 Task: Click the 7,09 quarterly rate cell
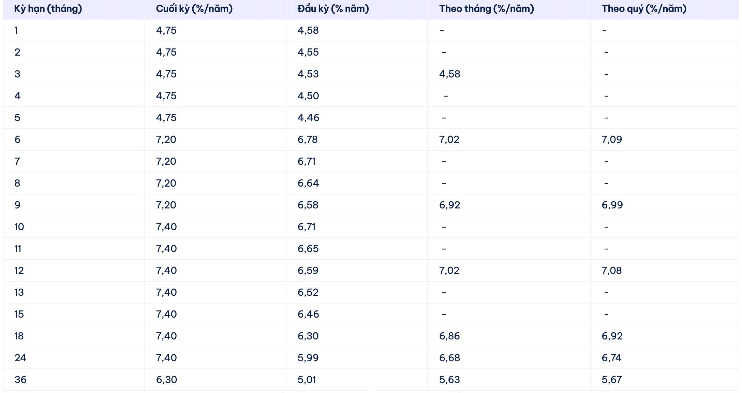(611, 140)
